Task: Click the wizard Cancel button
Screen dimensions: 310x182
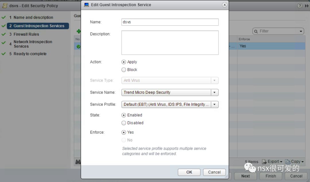Action: [296, 176]
